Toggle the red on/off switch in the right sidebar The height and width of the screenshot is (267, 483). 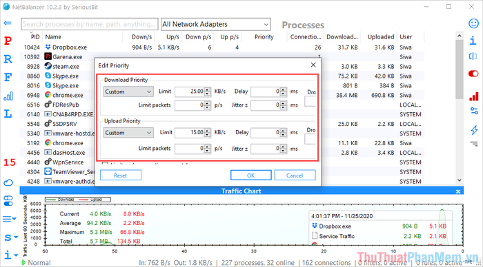point(473,74)
